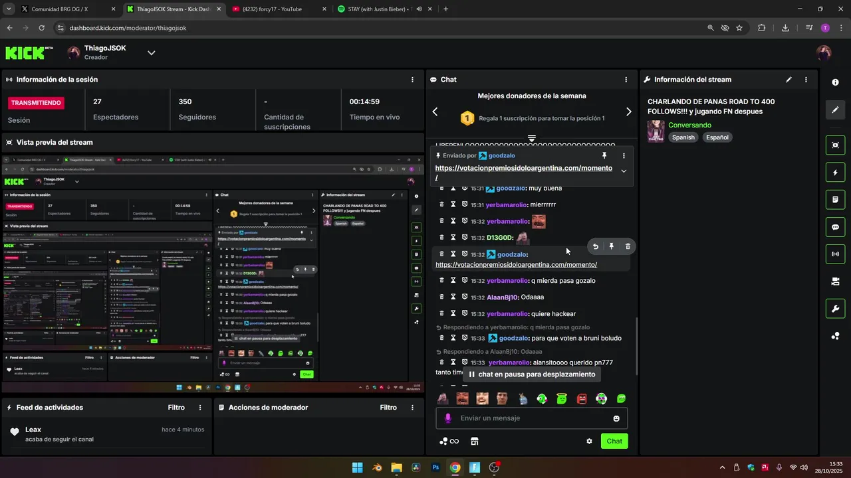Click the three-dots cluster icon in right sidebar

835,336
